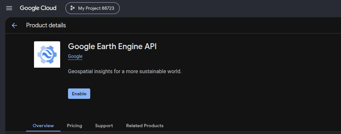Open the hamburger navigation menu
Viewport: 341px width, 134px height.
coord(9,8)
